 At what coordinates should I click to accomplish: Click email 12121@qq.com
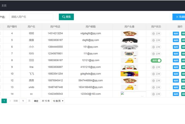[91, 60]
